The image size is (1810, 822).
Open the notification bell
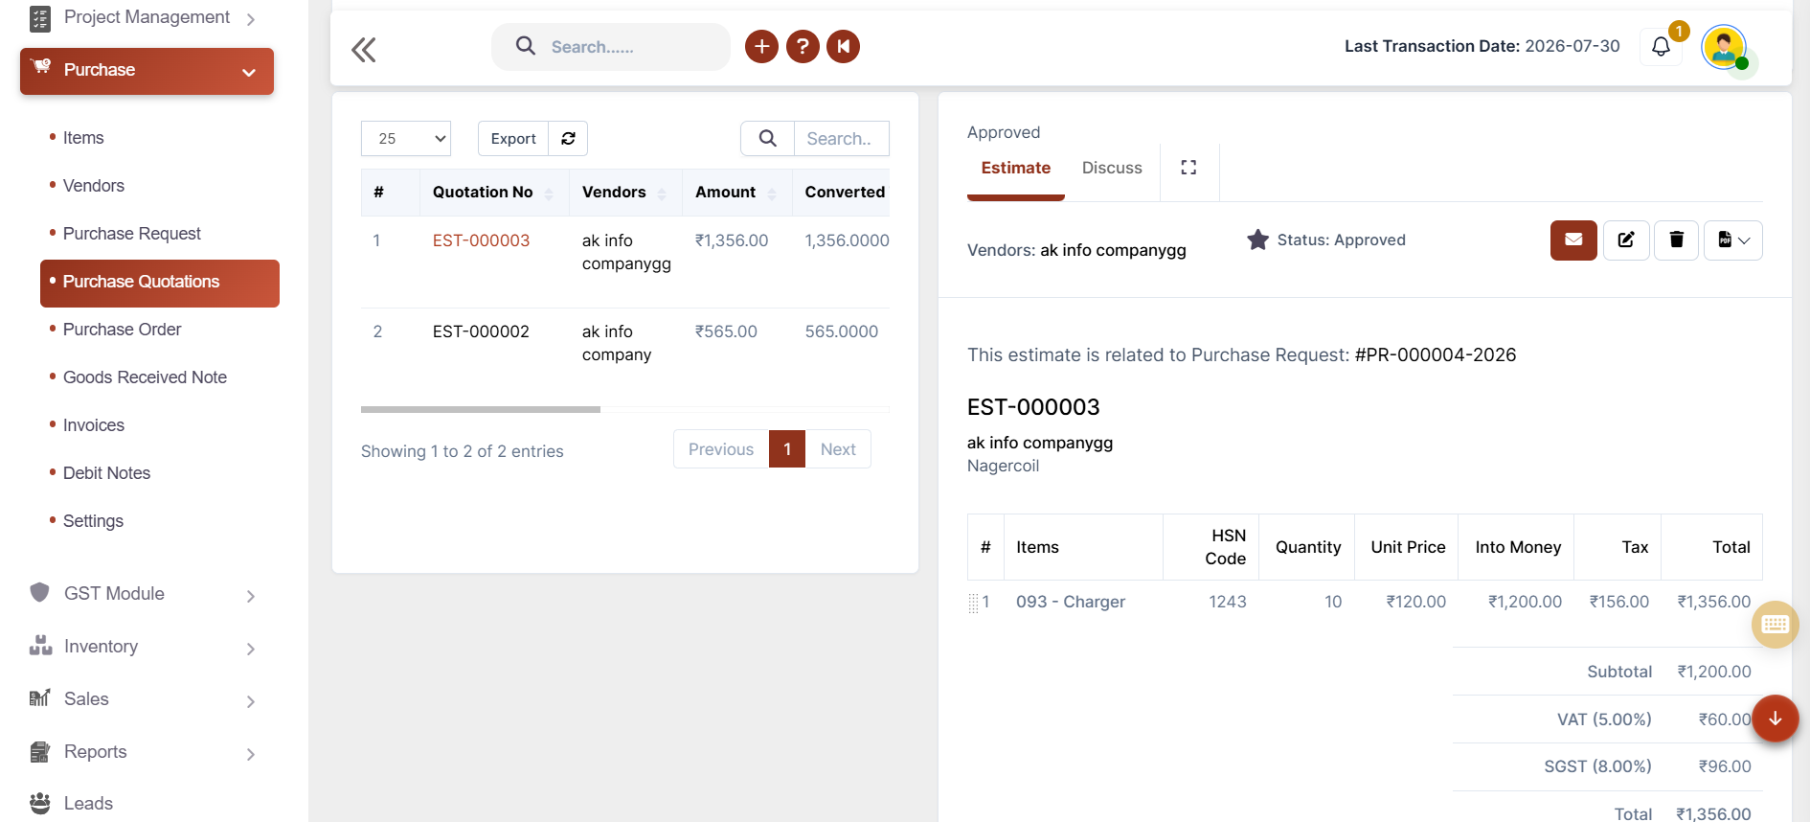pyautogui.click(x=1662, y=46)
